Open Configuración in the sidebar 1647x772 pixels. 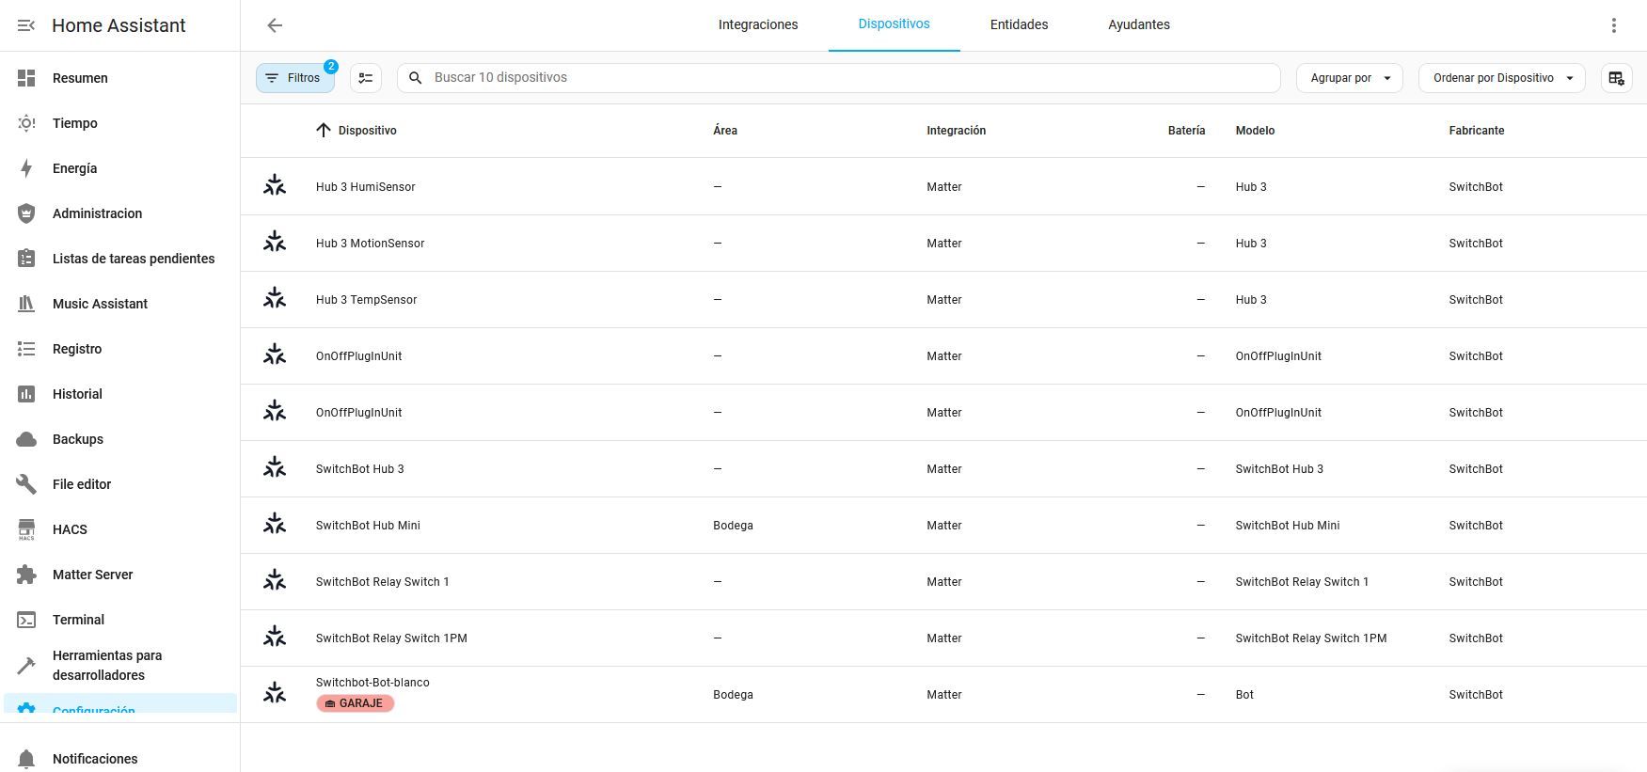tap(120, 704)
